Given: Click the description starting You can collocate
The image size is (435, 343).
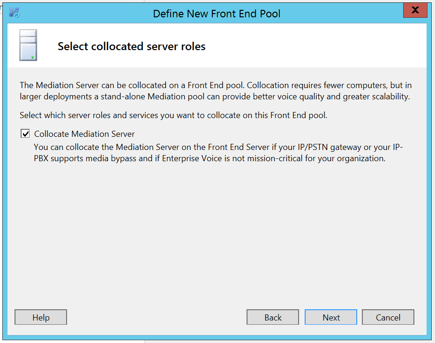Looking at the screenshot, I should pos(218,152).
